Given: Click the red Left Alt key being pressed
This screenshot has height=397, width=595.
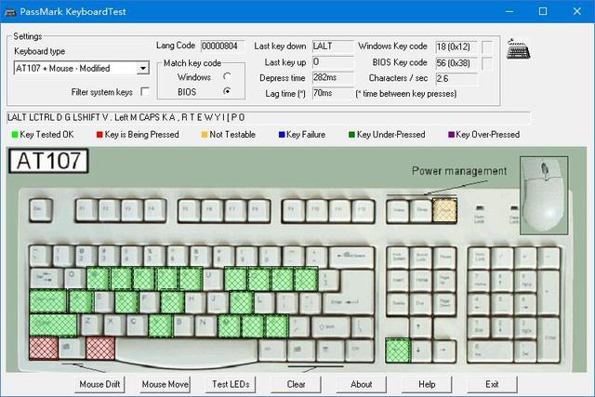Looking at the screenshot, I should 100,348.
